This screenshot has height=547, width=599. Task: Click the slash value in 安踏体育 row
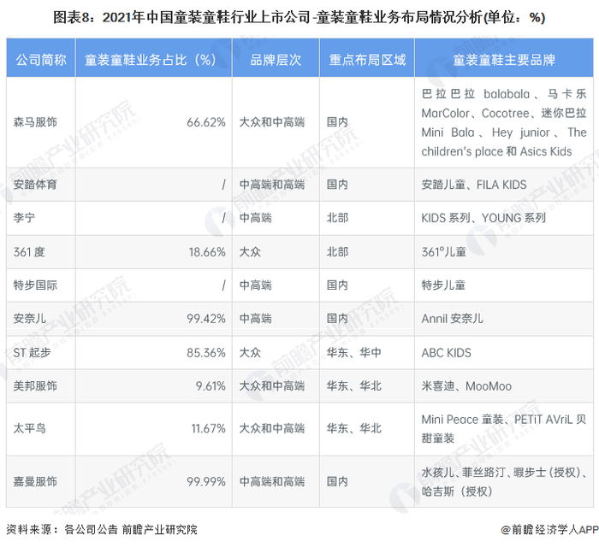[224, 185]
